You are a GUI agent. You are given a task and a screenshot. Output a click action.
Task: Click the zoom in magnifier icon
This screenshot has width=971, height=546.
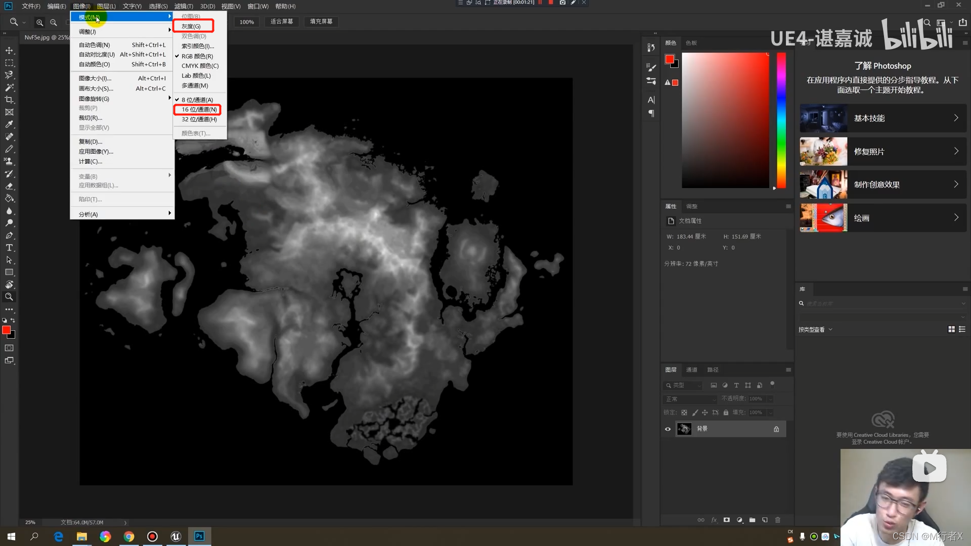[x=39, y=22]
